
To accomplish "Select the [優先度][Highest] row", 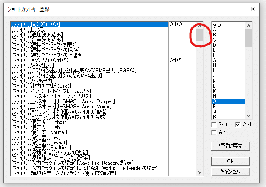I will (x=89, y=122).
